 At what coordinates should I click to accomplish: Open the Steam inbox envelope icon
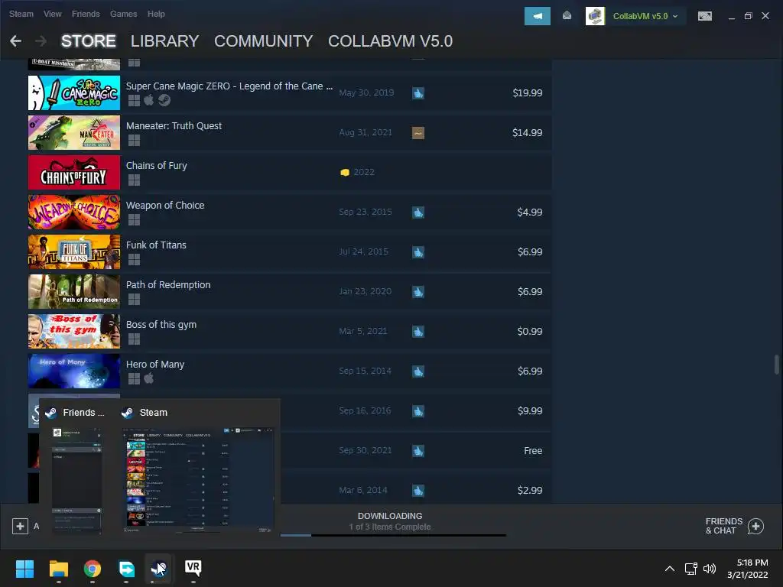[x=567, y=15]
